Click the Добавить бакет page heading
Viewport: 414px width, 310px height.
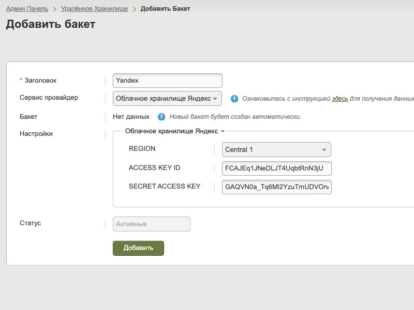coord(51,24)
